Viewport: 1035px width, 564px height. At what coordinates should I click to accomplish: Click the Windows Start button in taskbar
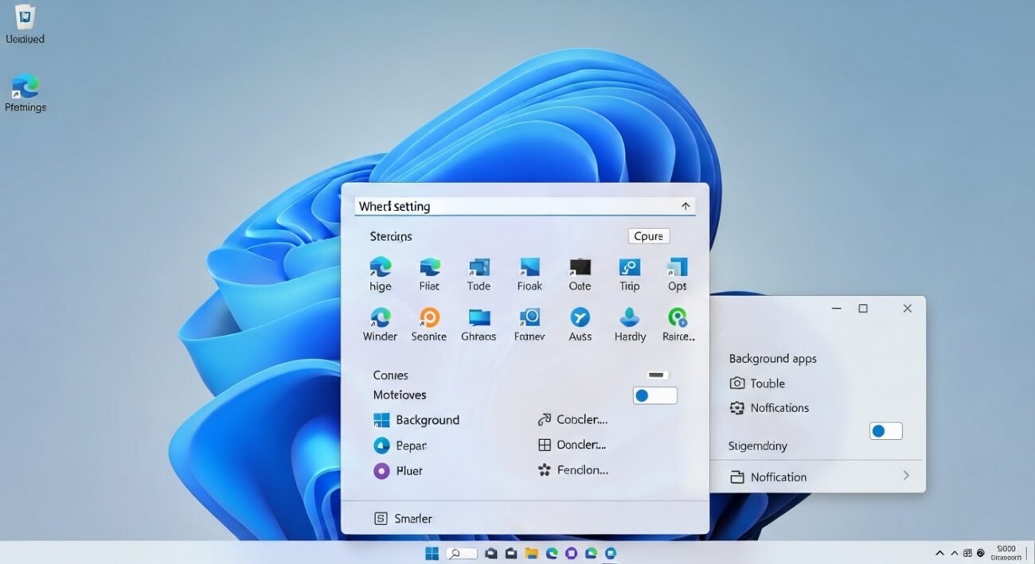[432, 553]
